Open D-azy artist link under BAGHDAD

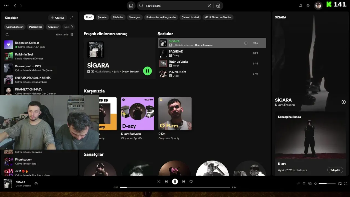[176, 56]
